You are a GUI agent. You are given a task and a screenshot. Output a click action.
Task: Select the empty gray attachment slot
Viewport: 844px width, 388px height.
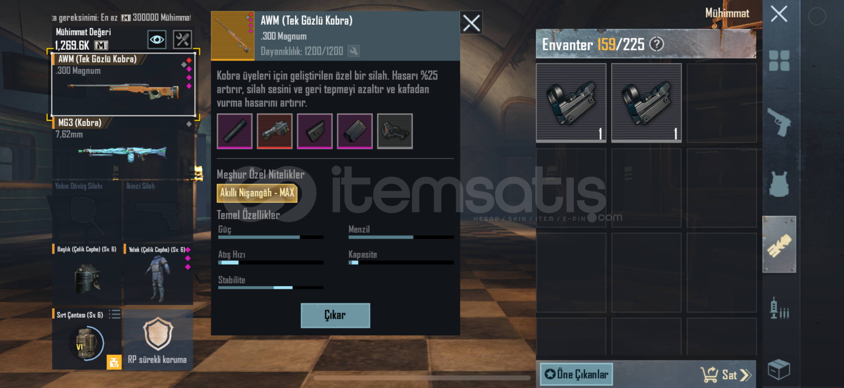pyautogui.click(x=395, y=131)
